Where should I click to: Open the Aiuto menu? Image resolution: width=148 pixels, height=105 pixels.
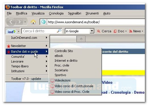coord(107,13)
